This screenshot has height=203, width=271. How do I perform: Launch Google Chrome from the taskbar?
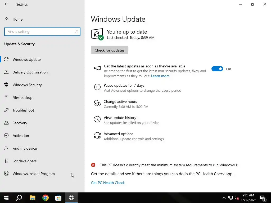click(46, 198)
